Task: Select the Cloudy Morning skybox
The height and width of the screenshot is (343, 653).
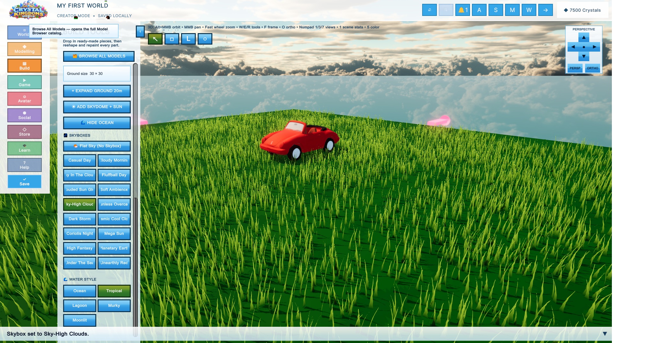Action: click(114, 160)
